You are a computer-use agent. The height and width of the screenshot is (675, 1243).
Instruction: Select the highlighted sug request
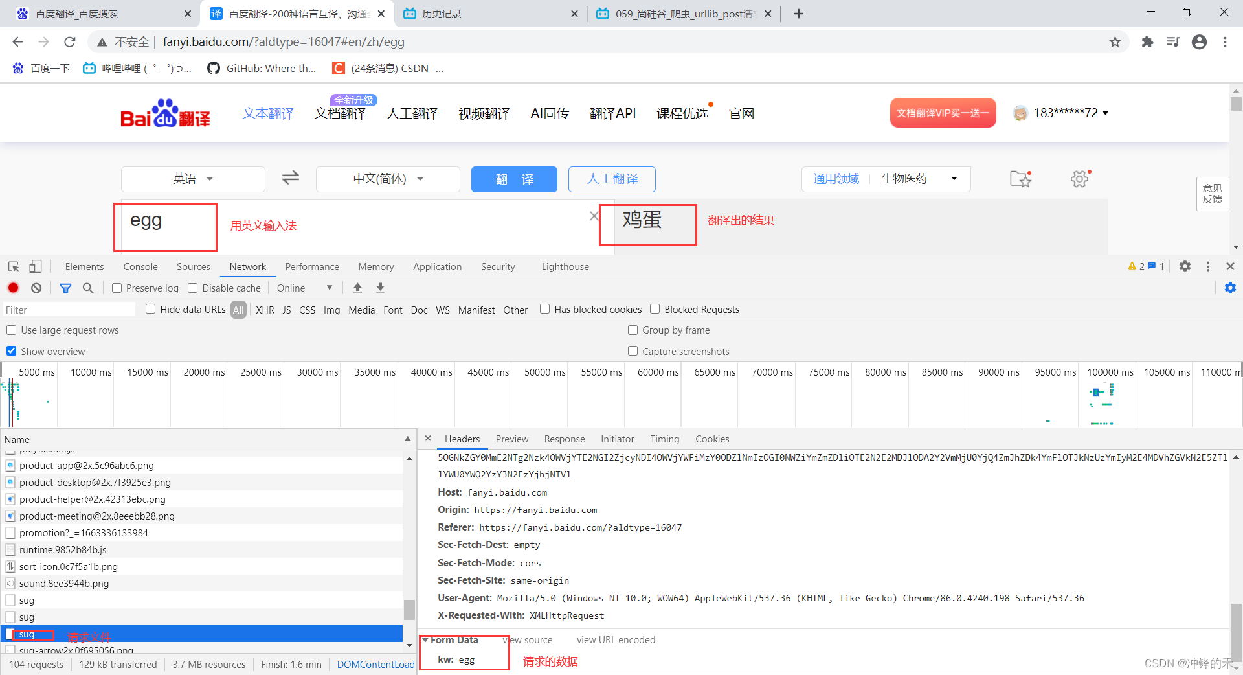(x=28, y=634)
